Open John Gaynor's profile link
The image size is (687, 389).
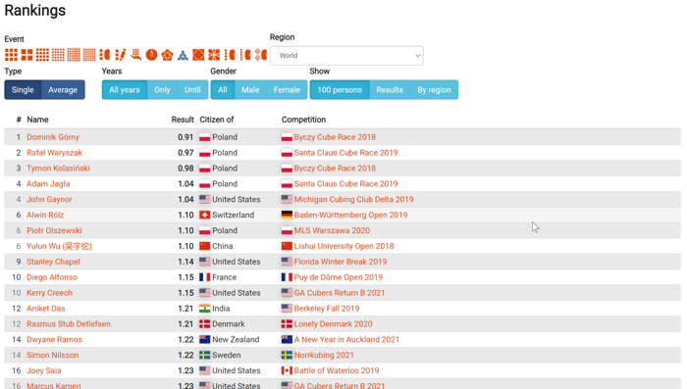coord(49,200)
